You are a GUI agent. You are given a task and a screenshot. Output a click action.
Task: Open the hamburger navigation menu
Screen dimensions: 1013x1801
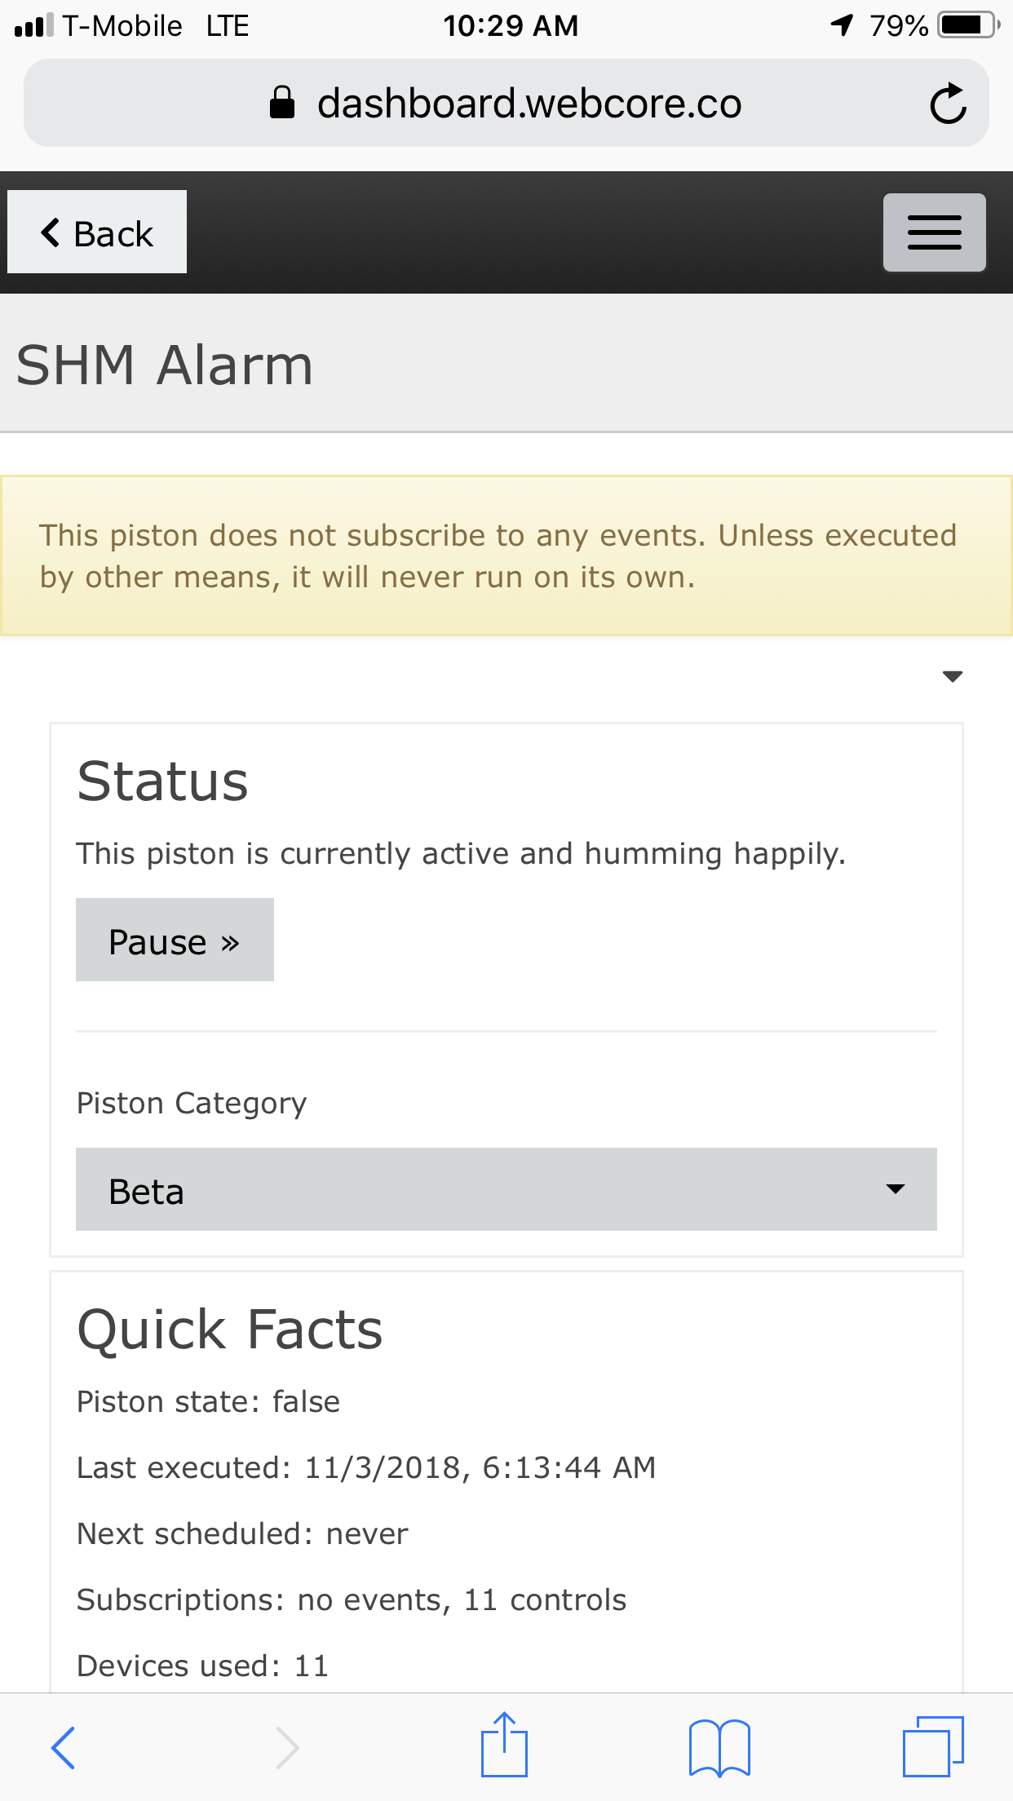tap(935, 232)
